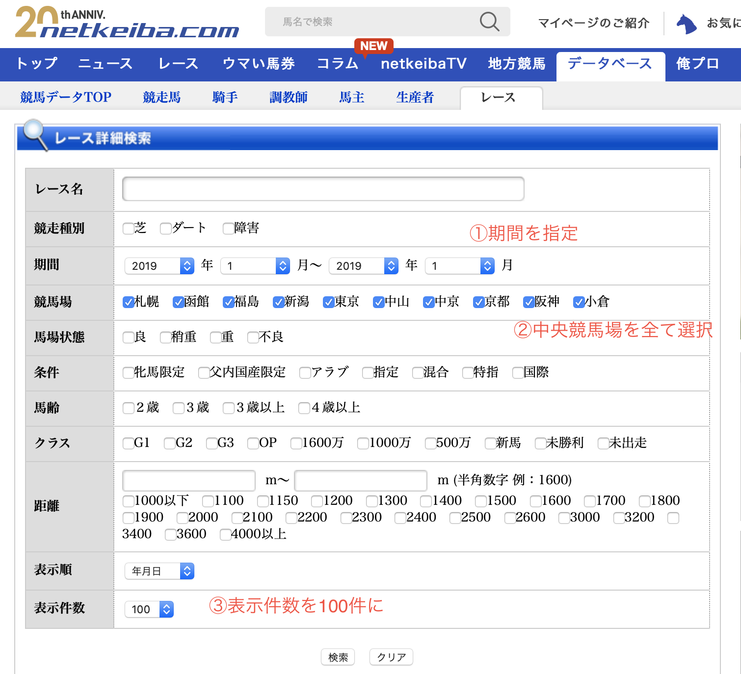Check the 1600 distance checkbox

point(536,501)
